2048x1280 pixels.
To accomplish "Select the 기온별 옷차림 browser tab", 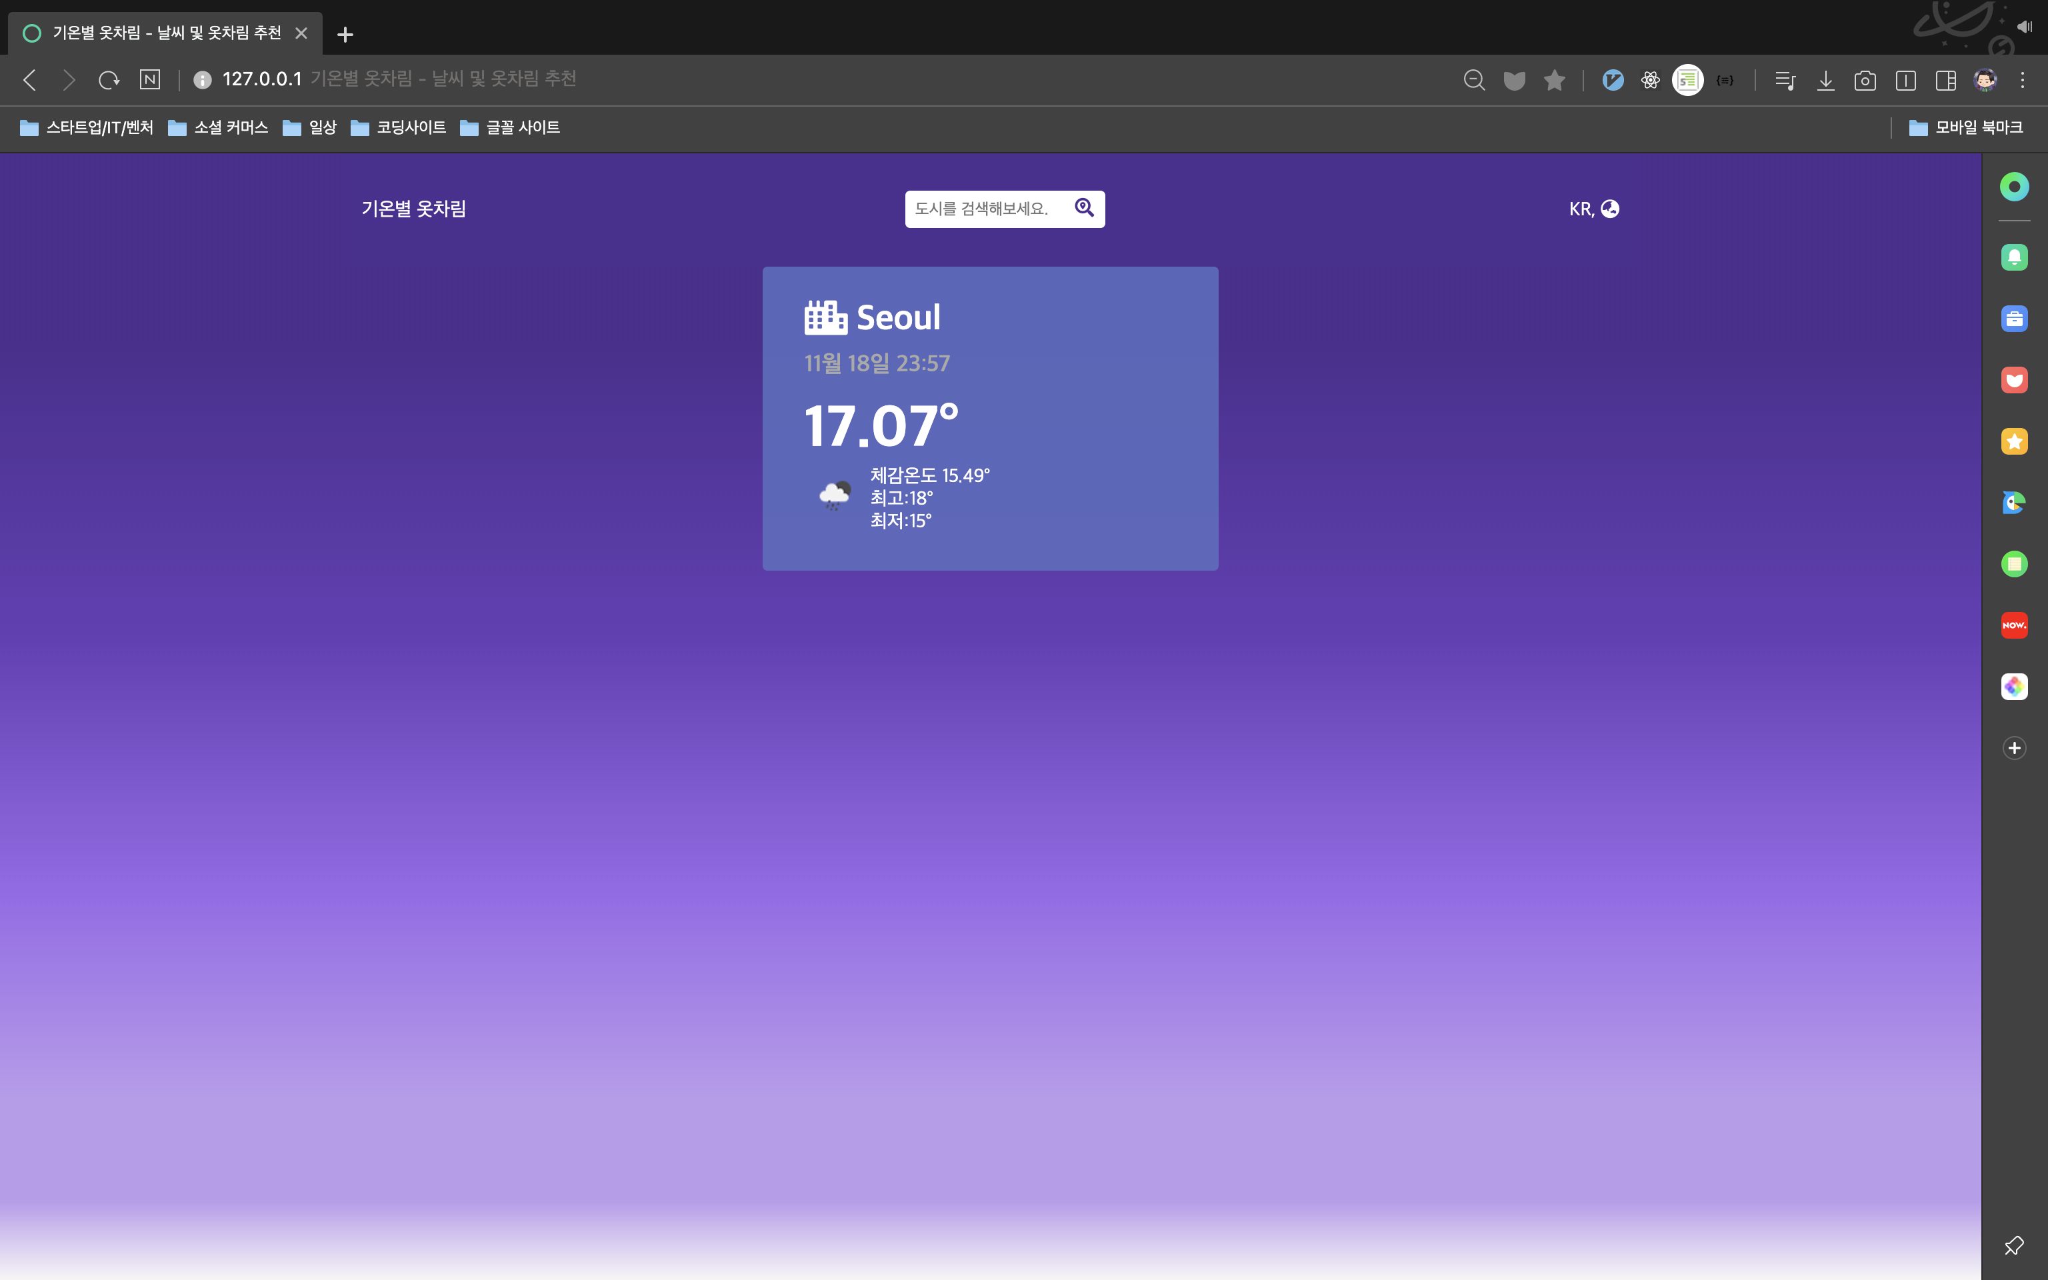I will coord(166,33).
